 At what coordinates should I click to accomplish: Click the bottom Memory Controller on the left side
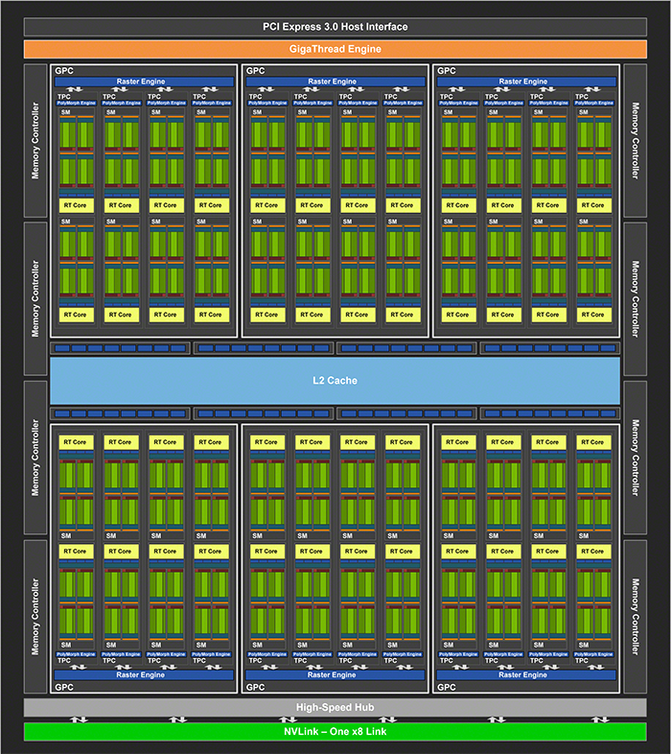click(35, 617)
